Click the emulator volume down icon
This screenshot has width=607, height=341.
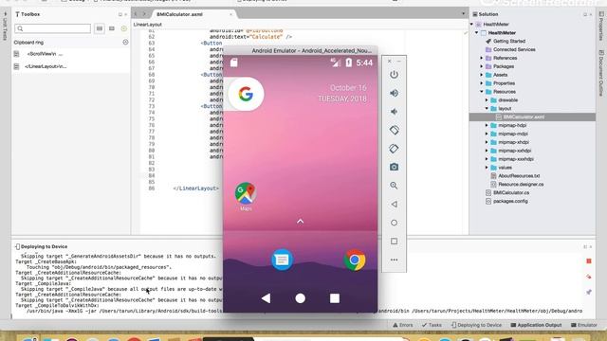[394, 112]
